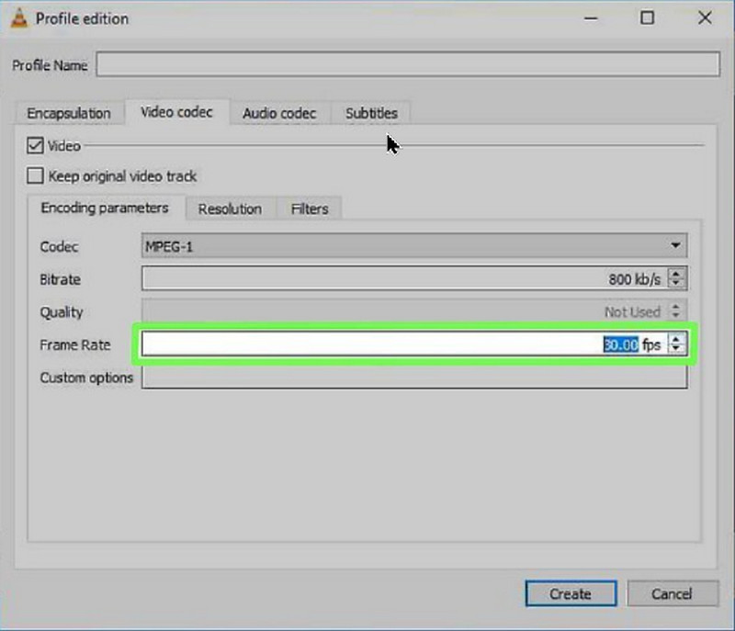Image resolution: width=735 pixels, height=631 pixels.
Task: Cancel the profile edition dialog
Action: 673,594
